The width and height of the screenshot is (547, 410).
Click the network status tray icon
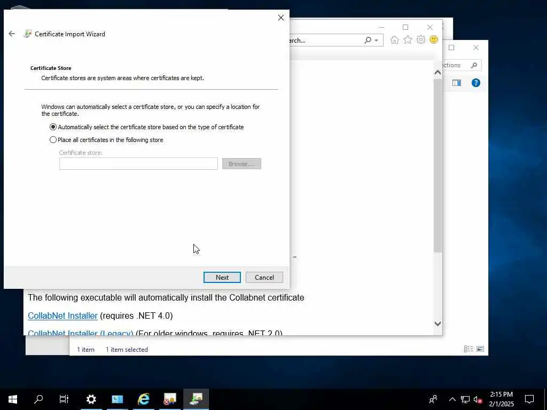[x=465, y=399]
